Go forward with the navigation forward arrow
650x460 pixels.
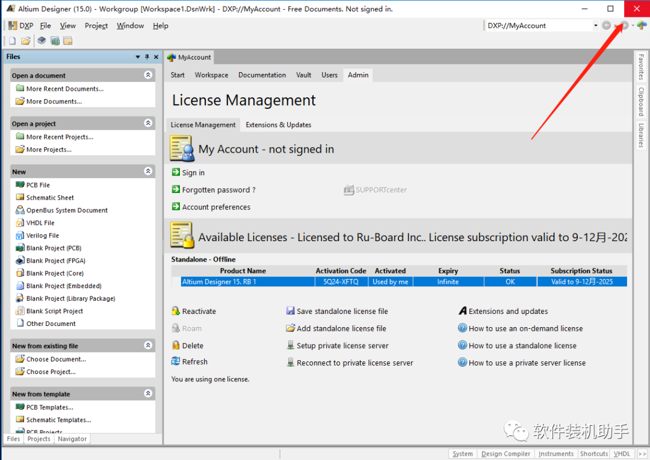(624, 26)
